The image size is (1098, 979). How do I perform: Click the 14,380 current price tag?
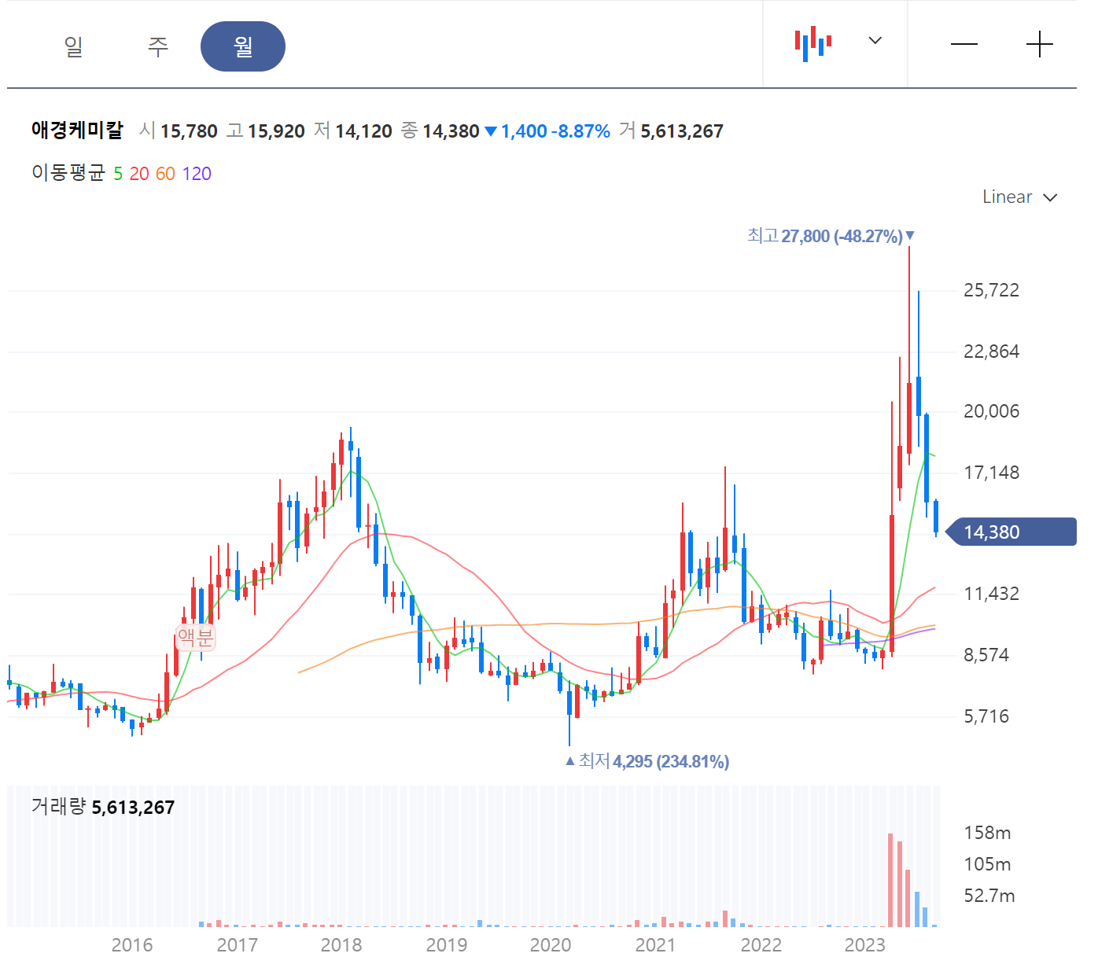[x=1011, y=532]
